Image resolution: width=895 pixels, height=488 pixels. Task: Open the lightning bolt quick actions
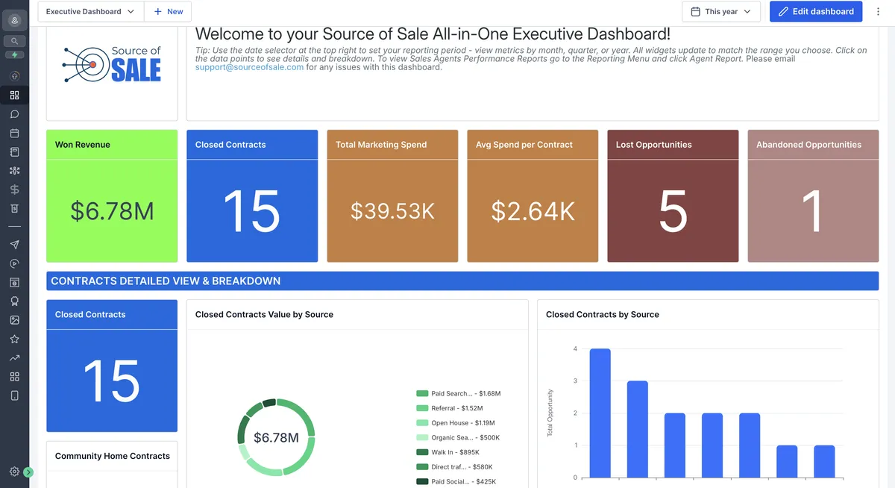pos(14,54)
